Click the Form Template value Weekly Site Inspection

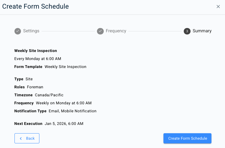(x=66, y=66)
